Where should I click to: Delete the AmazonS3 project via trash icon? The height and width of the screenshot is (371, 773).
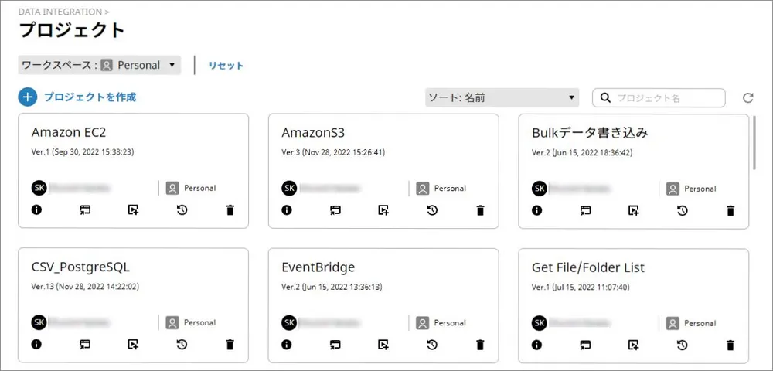point(480,210)
